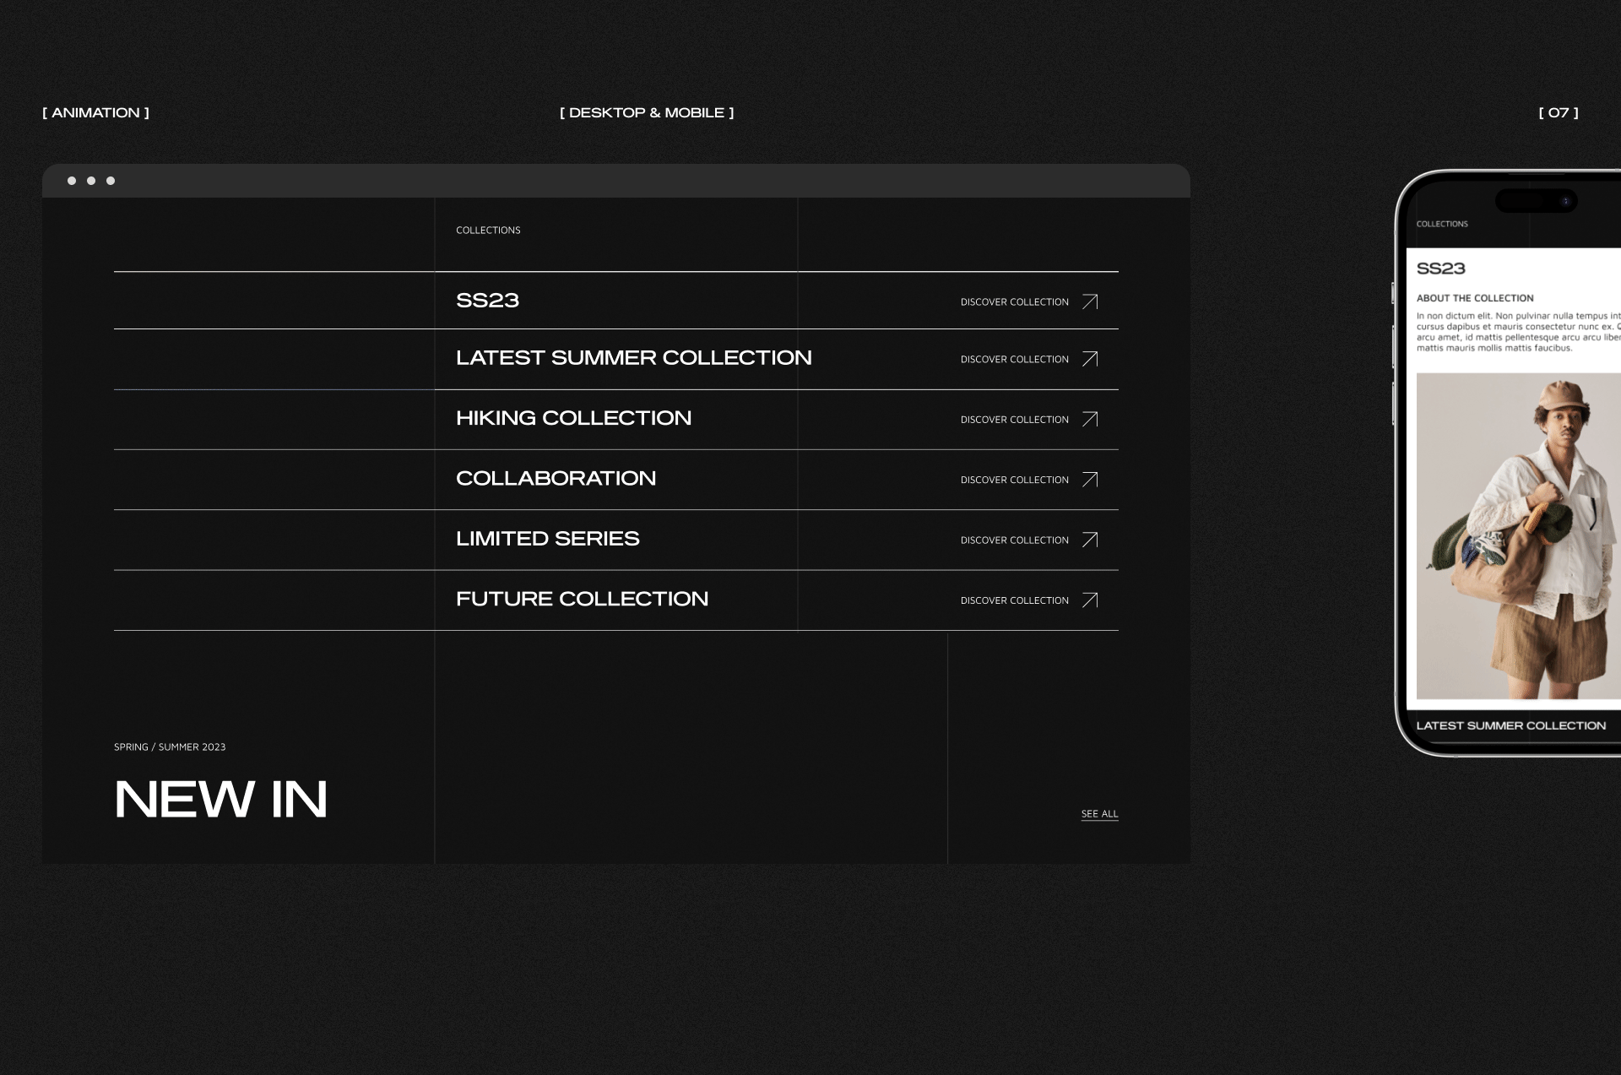Screen dimensions: 1621x1075
Task: Tap Collections label on the phone screen
Action: coord(1441,225)
